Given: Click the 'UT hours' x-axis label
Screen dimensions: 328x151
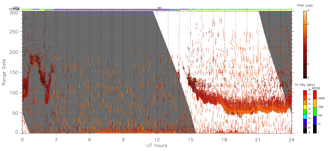Looking at the screenshot, I should (157, 145).
